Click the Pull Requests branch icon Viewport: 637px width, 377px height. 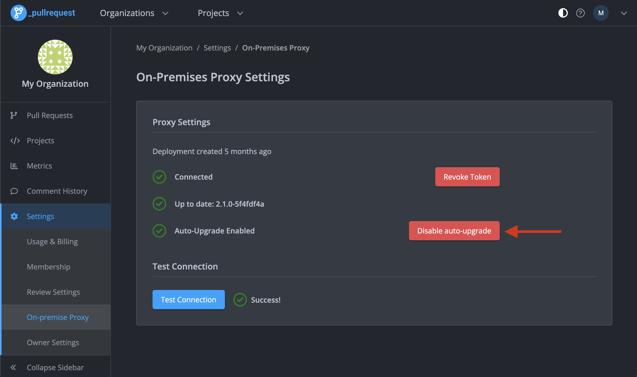(x=14, y=115)
